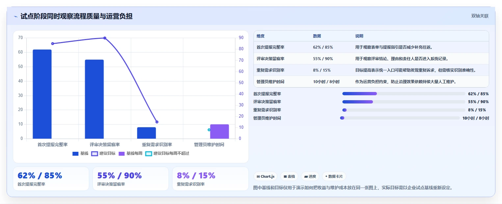This screenshot has height=204, width=502.
Task: Click the 评审决策留痕率 progress bar
Action: click(x=404, y=102)
